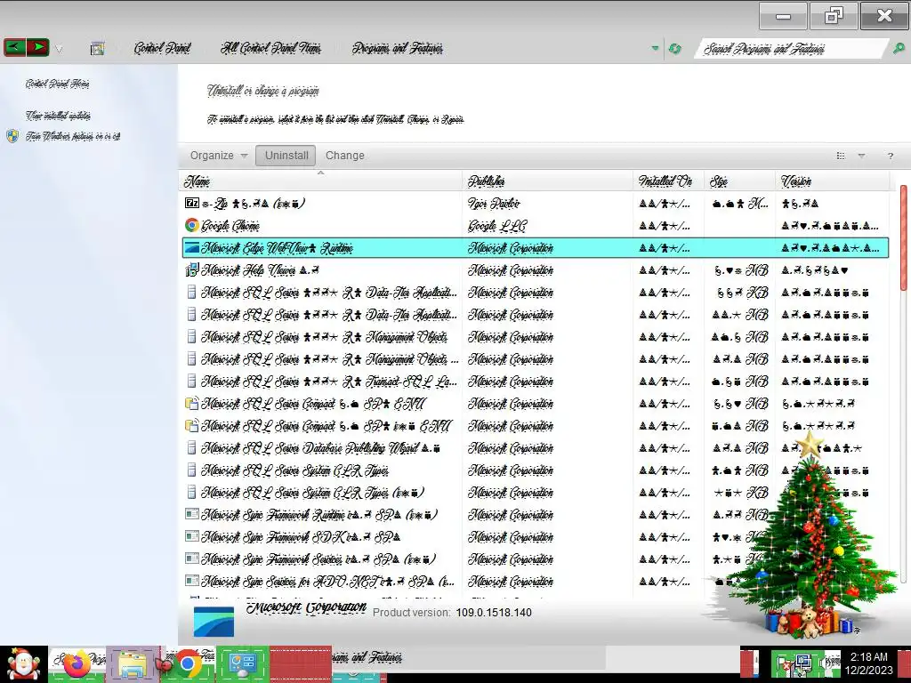Viewport: 911px width, 683px height.
Task: Select SQL Server System CLR Types (x64)
Action: point(312,493)
